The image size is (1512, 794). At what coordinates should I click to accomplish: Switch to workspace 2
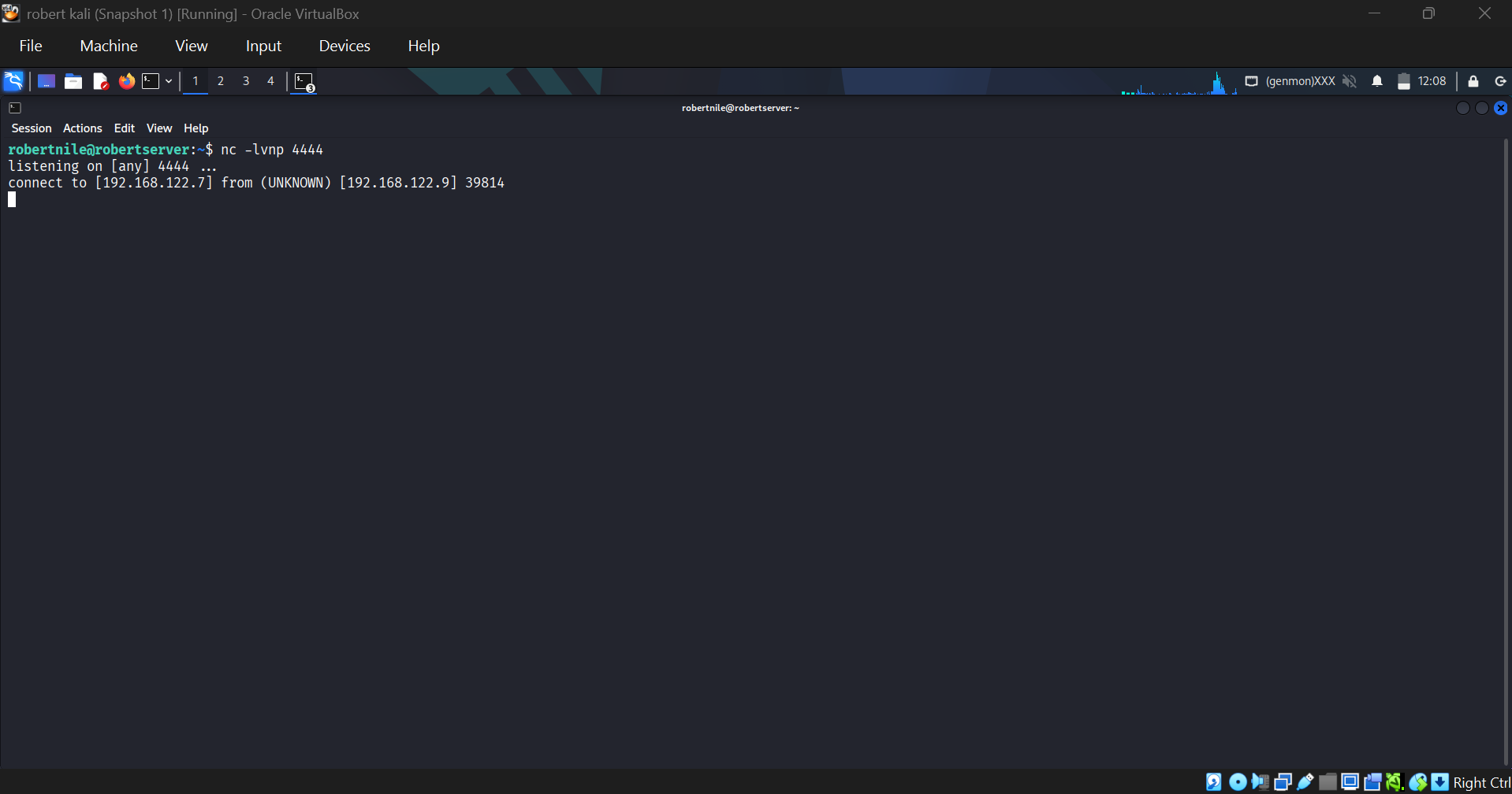point(221,81)
